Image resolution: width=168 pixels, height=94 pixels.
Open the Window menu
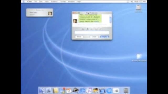[x=71, y=1]
